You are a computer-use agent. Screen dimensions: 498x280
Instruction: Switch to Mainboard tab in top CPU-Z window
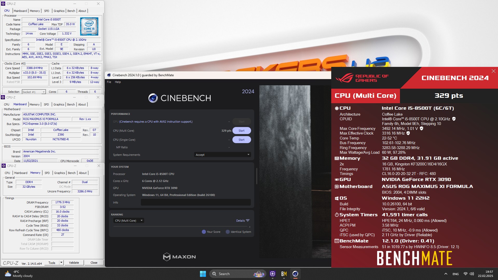(20, 11)
